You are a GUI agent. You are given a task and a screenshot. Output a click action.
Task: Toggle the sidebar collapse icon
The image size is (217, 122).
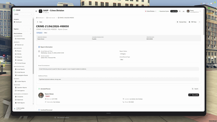click(36, 11)
